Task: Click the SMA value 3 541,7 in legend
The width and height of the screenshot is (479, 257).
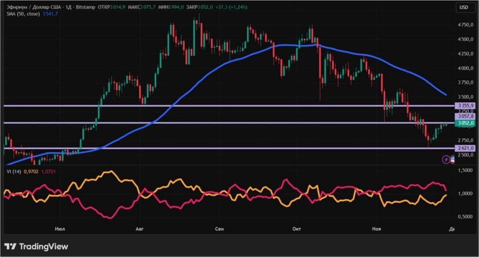Action: click(50, 14)
